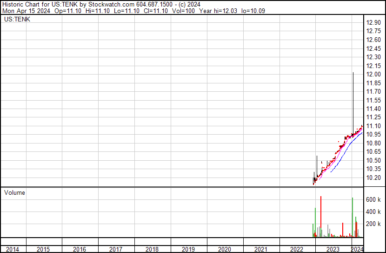Viewport: 386px width, 253px height.
Task: Click the 10.20 price axis label
Action: tap(374, 178)
